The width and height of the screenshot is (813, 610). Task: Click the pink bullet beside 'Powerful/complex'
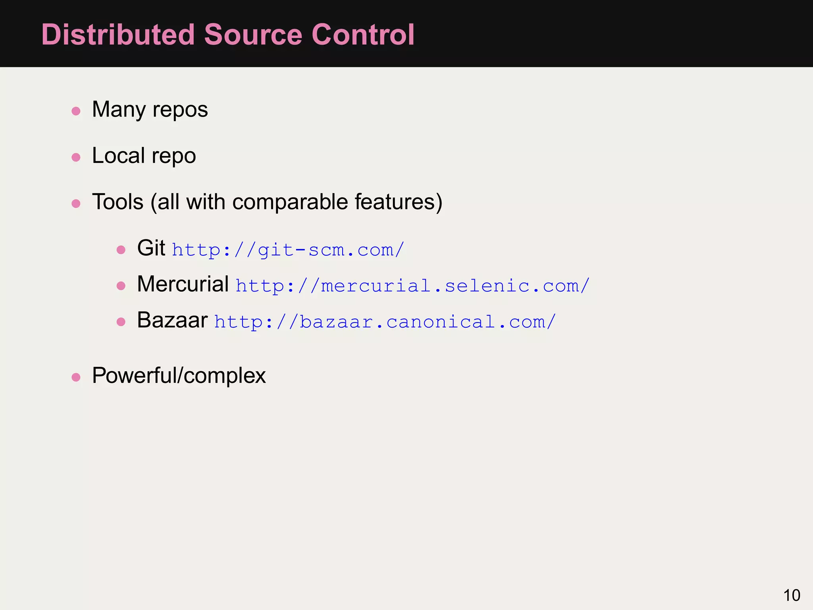pos(76,377)
